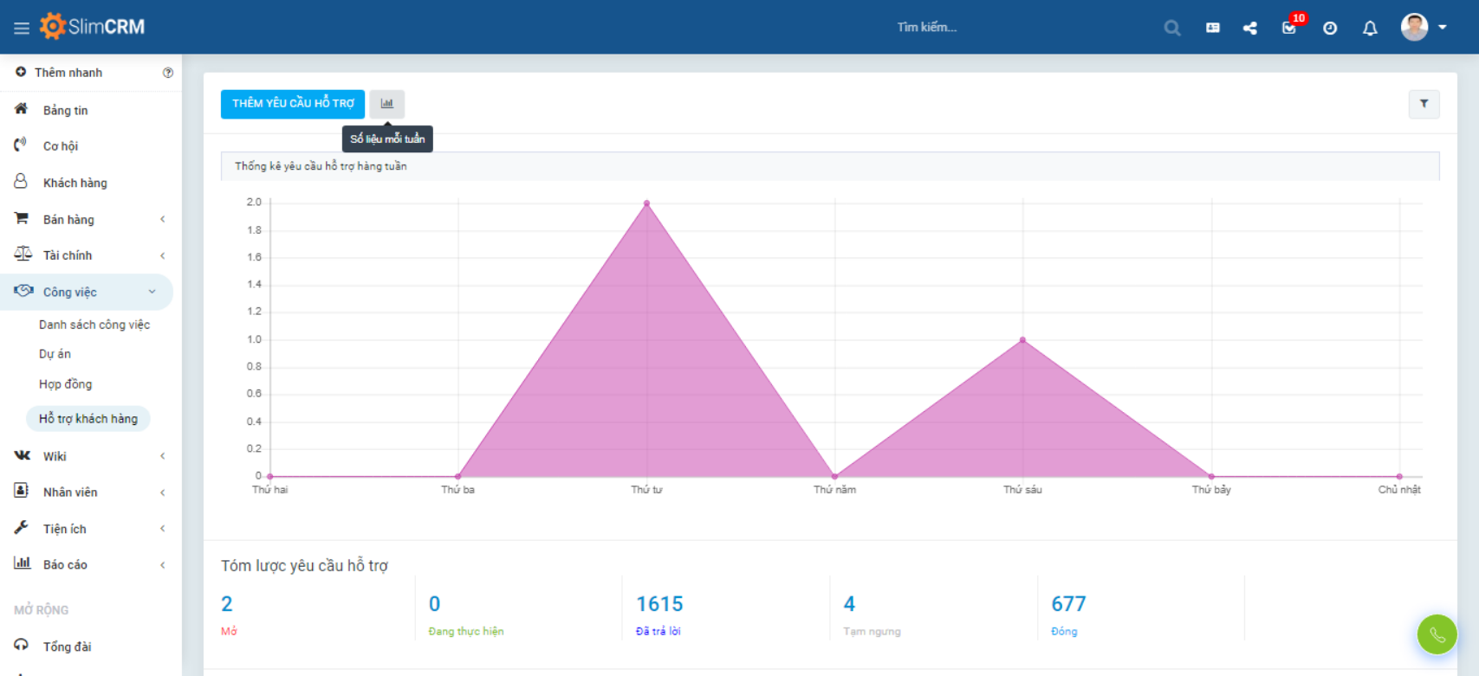Click the clock timer icon

click(x=1330, y=28)
